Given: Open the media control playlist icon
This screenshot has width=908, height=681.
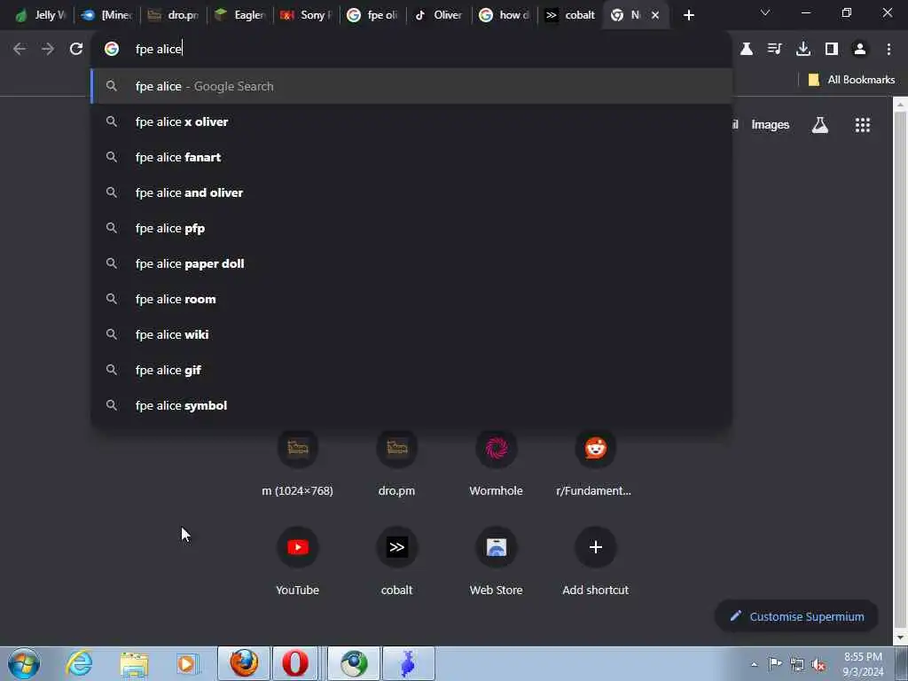Looking at the screenshot, I should [x=774, y=50].
